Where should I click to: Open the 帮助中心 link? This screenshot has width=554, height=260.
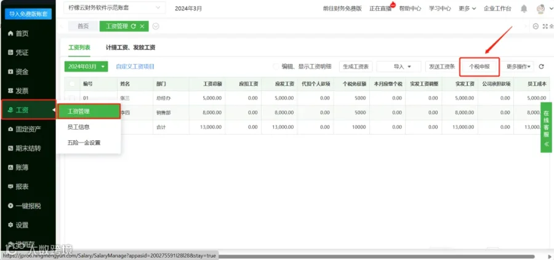pyautogui.click(x=410, y=9)
